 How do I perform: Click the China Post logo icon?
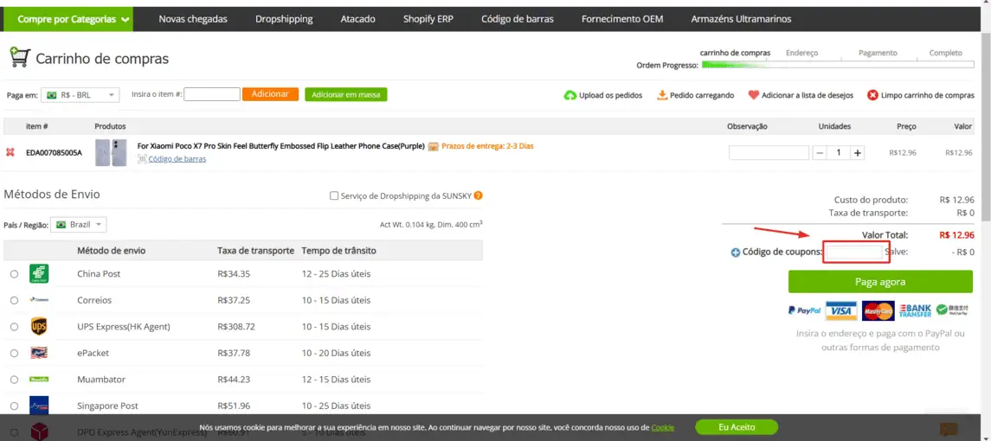point(39,273)
